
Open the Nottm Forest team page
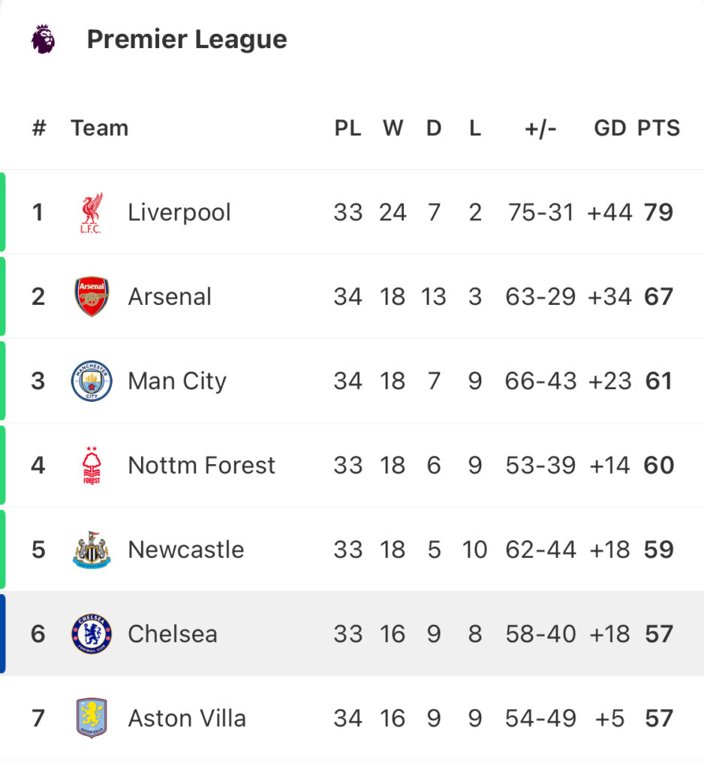pos(201,466)
